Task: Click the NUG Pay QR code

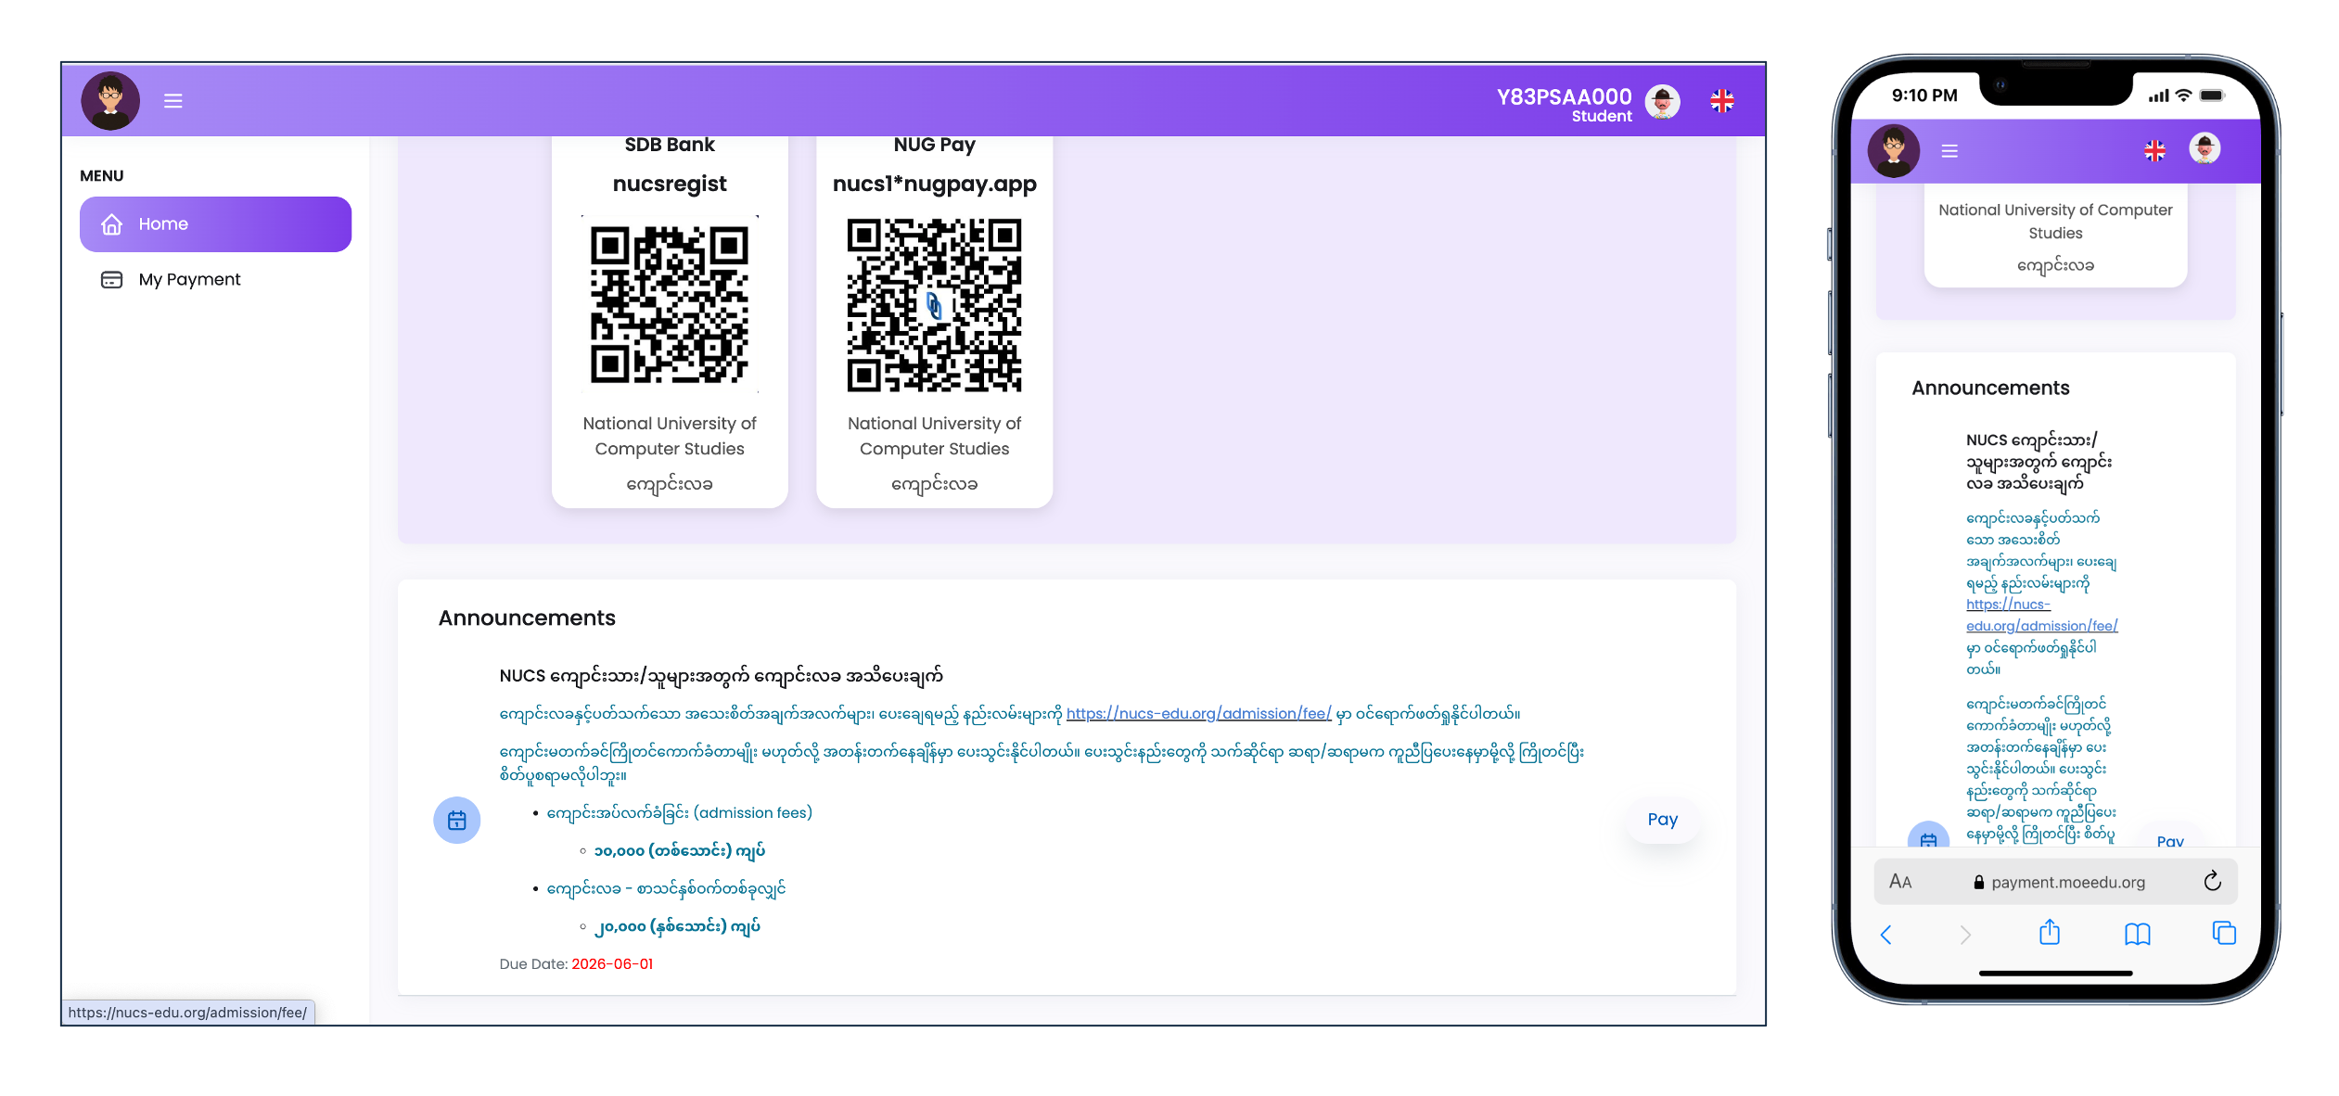Action: pyautogui.click(x=934, y=304)
